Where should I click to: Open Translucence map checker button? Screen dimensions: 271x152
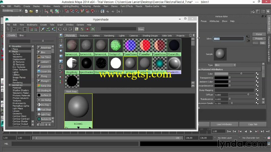point(257,99)
